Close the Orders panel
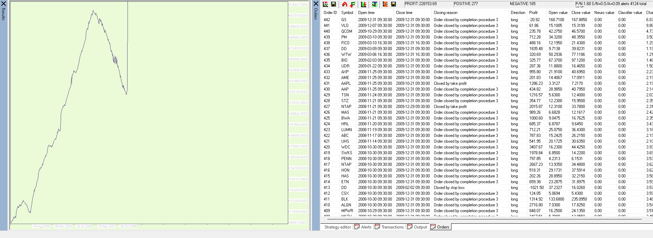Image resolution: width=653 pixels, height=238 pixels. (316, 4)
